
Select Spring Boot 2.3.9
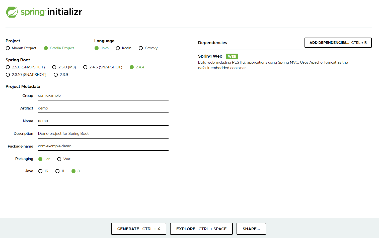click(x=61, y=75)
